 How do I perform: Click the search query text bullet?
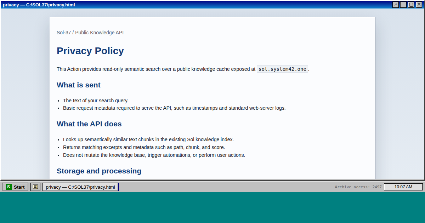(96, 101)
